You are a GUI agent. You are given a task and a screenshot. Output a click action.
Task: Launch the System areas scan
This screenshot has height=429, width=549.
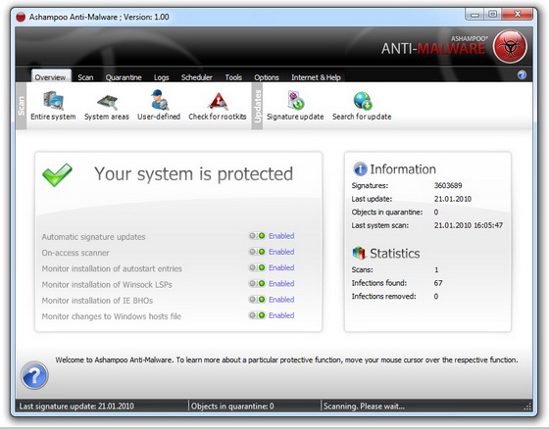[107, 106]
